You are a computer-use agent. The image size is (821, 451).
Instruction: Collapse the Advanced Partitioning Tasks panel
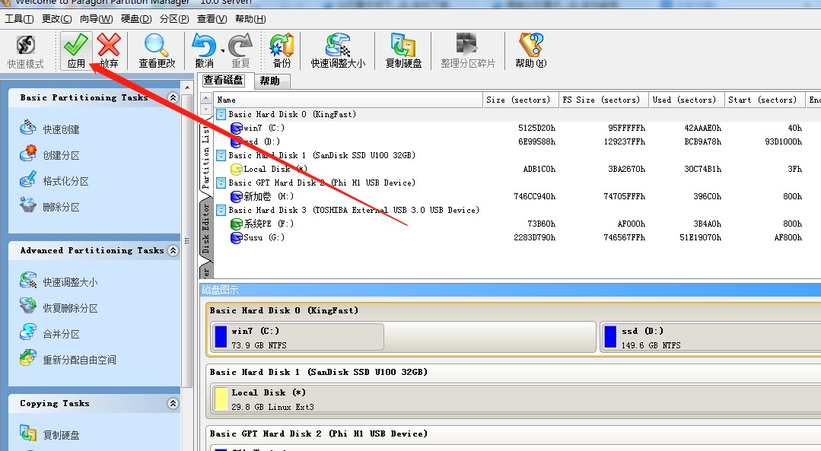click(173, 251)
